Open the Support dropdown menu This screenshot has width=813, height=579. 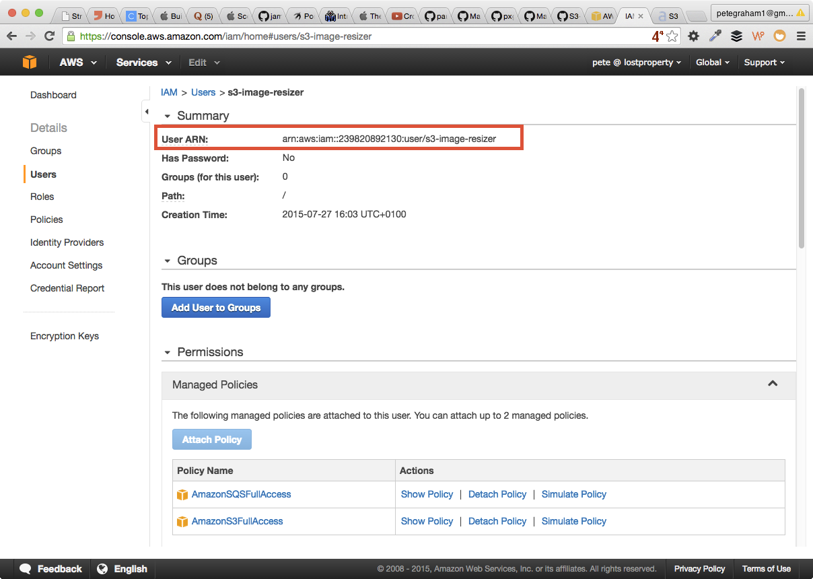(765, 62)
